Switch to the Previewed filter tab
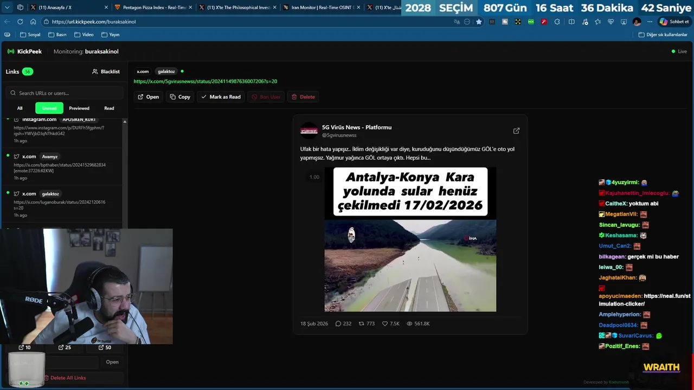The image size is (694, 390). (79, 108)
